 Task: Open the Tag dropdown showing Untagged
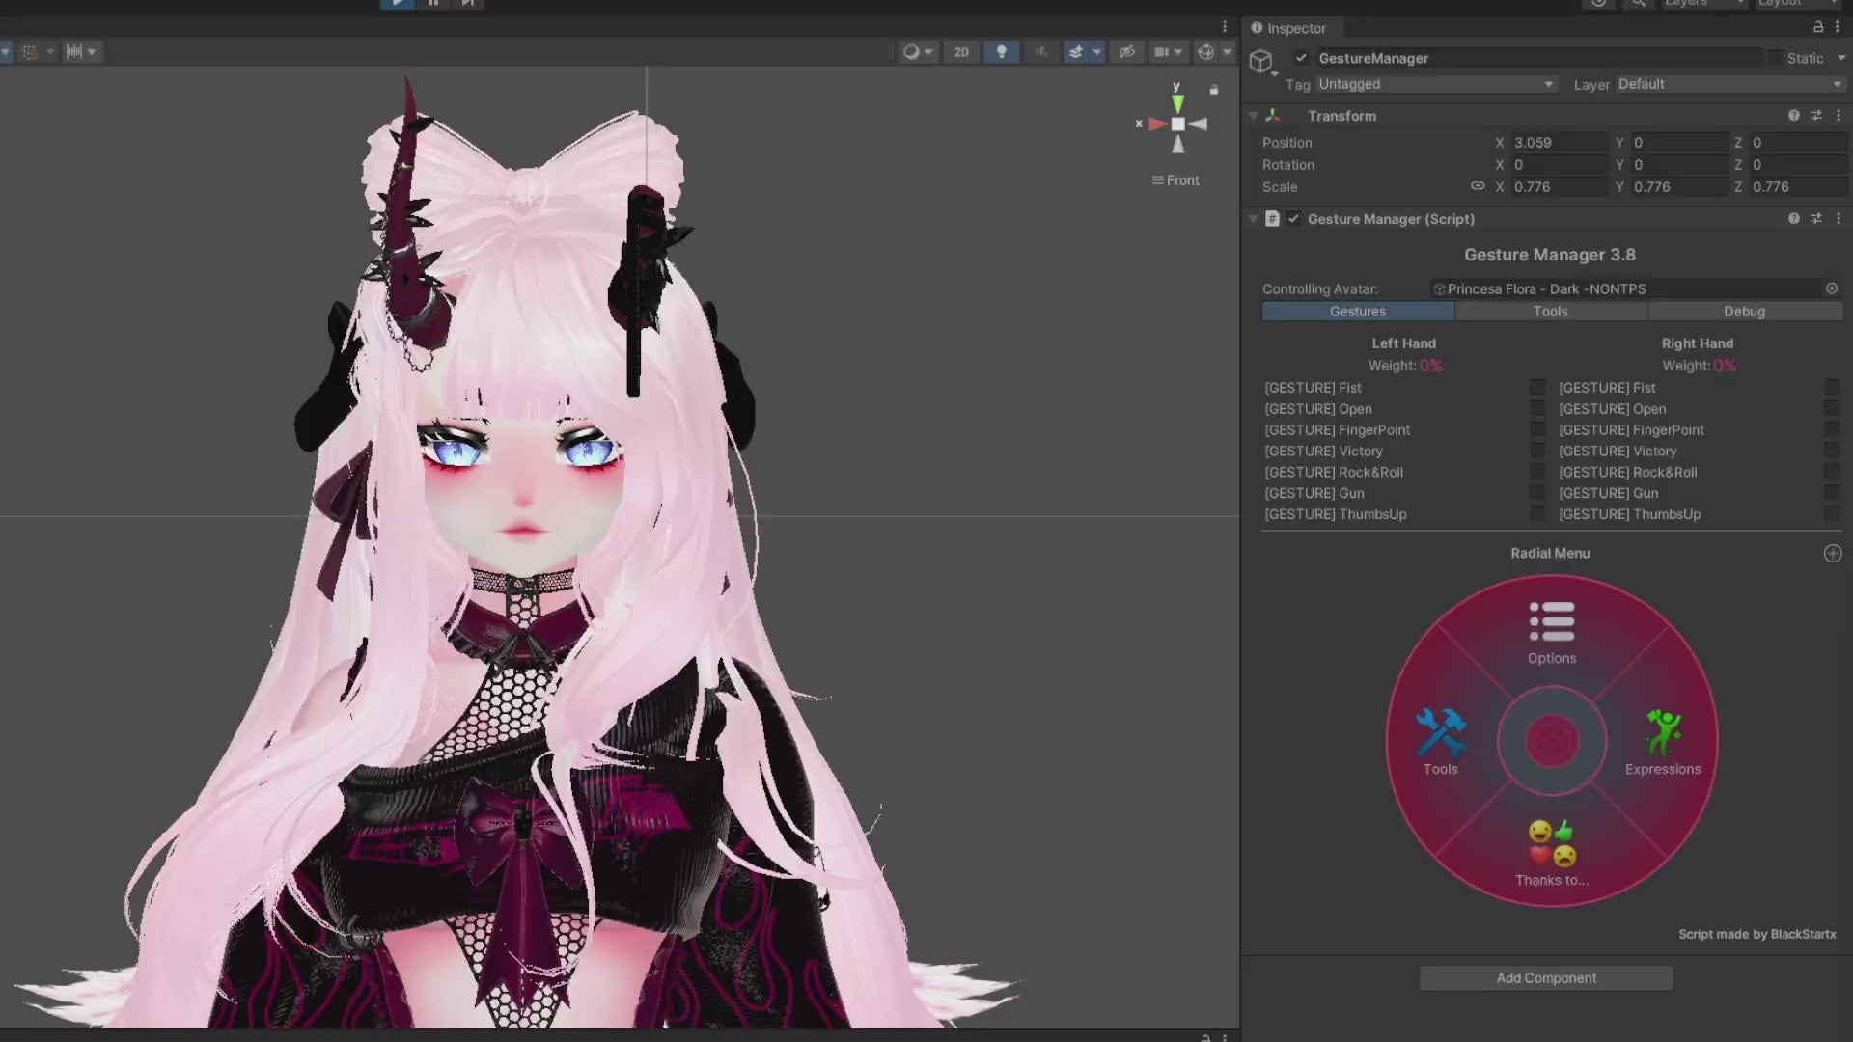1435,84
